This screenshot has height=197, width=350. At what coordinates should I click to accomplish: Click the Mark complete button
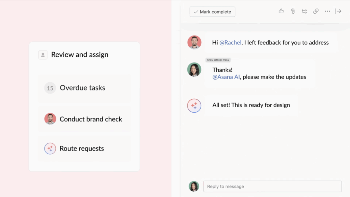click(x=212, y=11)
